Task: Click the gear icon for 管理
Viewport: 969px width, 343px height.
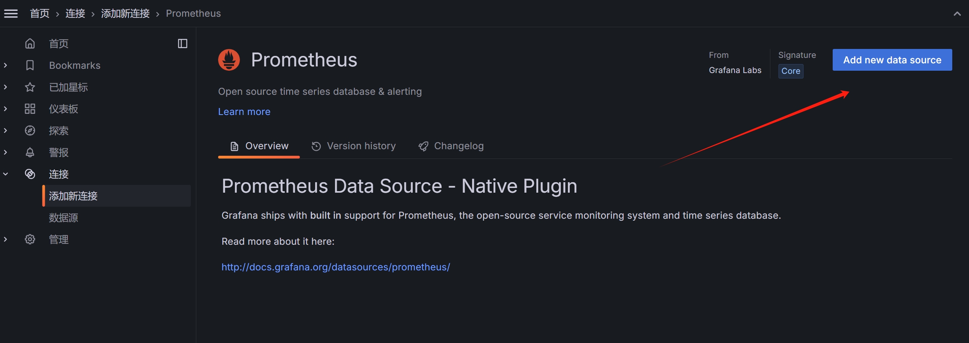Action: [30, 239]
